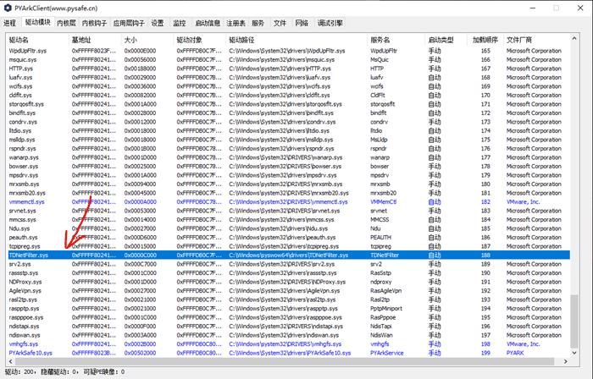Click the PYArkClient app icon in title bar
Screen dimensions: 593x379
(x=7, y=8)
